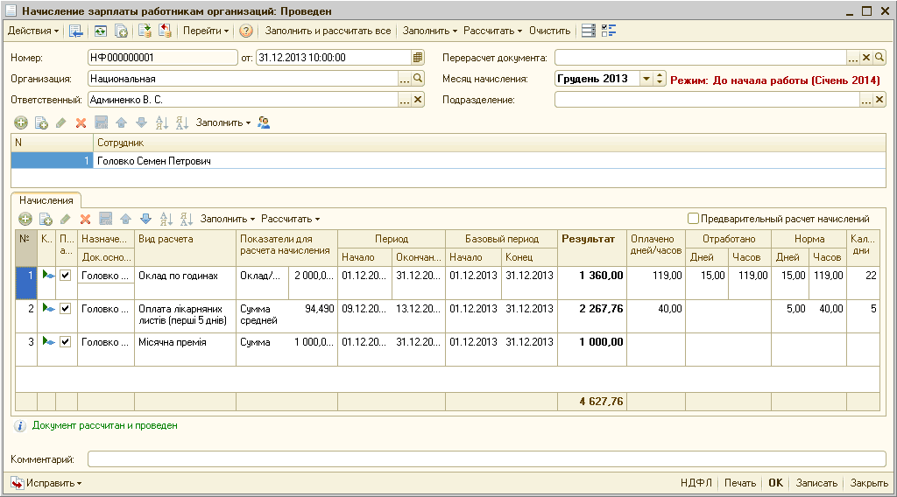Clear the Подразделение field with X
The image size is (897, 497).
point(879,100)
